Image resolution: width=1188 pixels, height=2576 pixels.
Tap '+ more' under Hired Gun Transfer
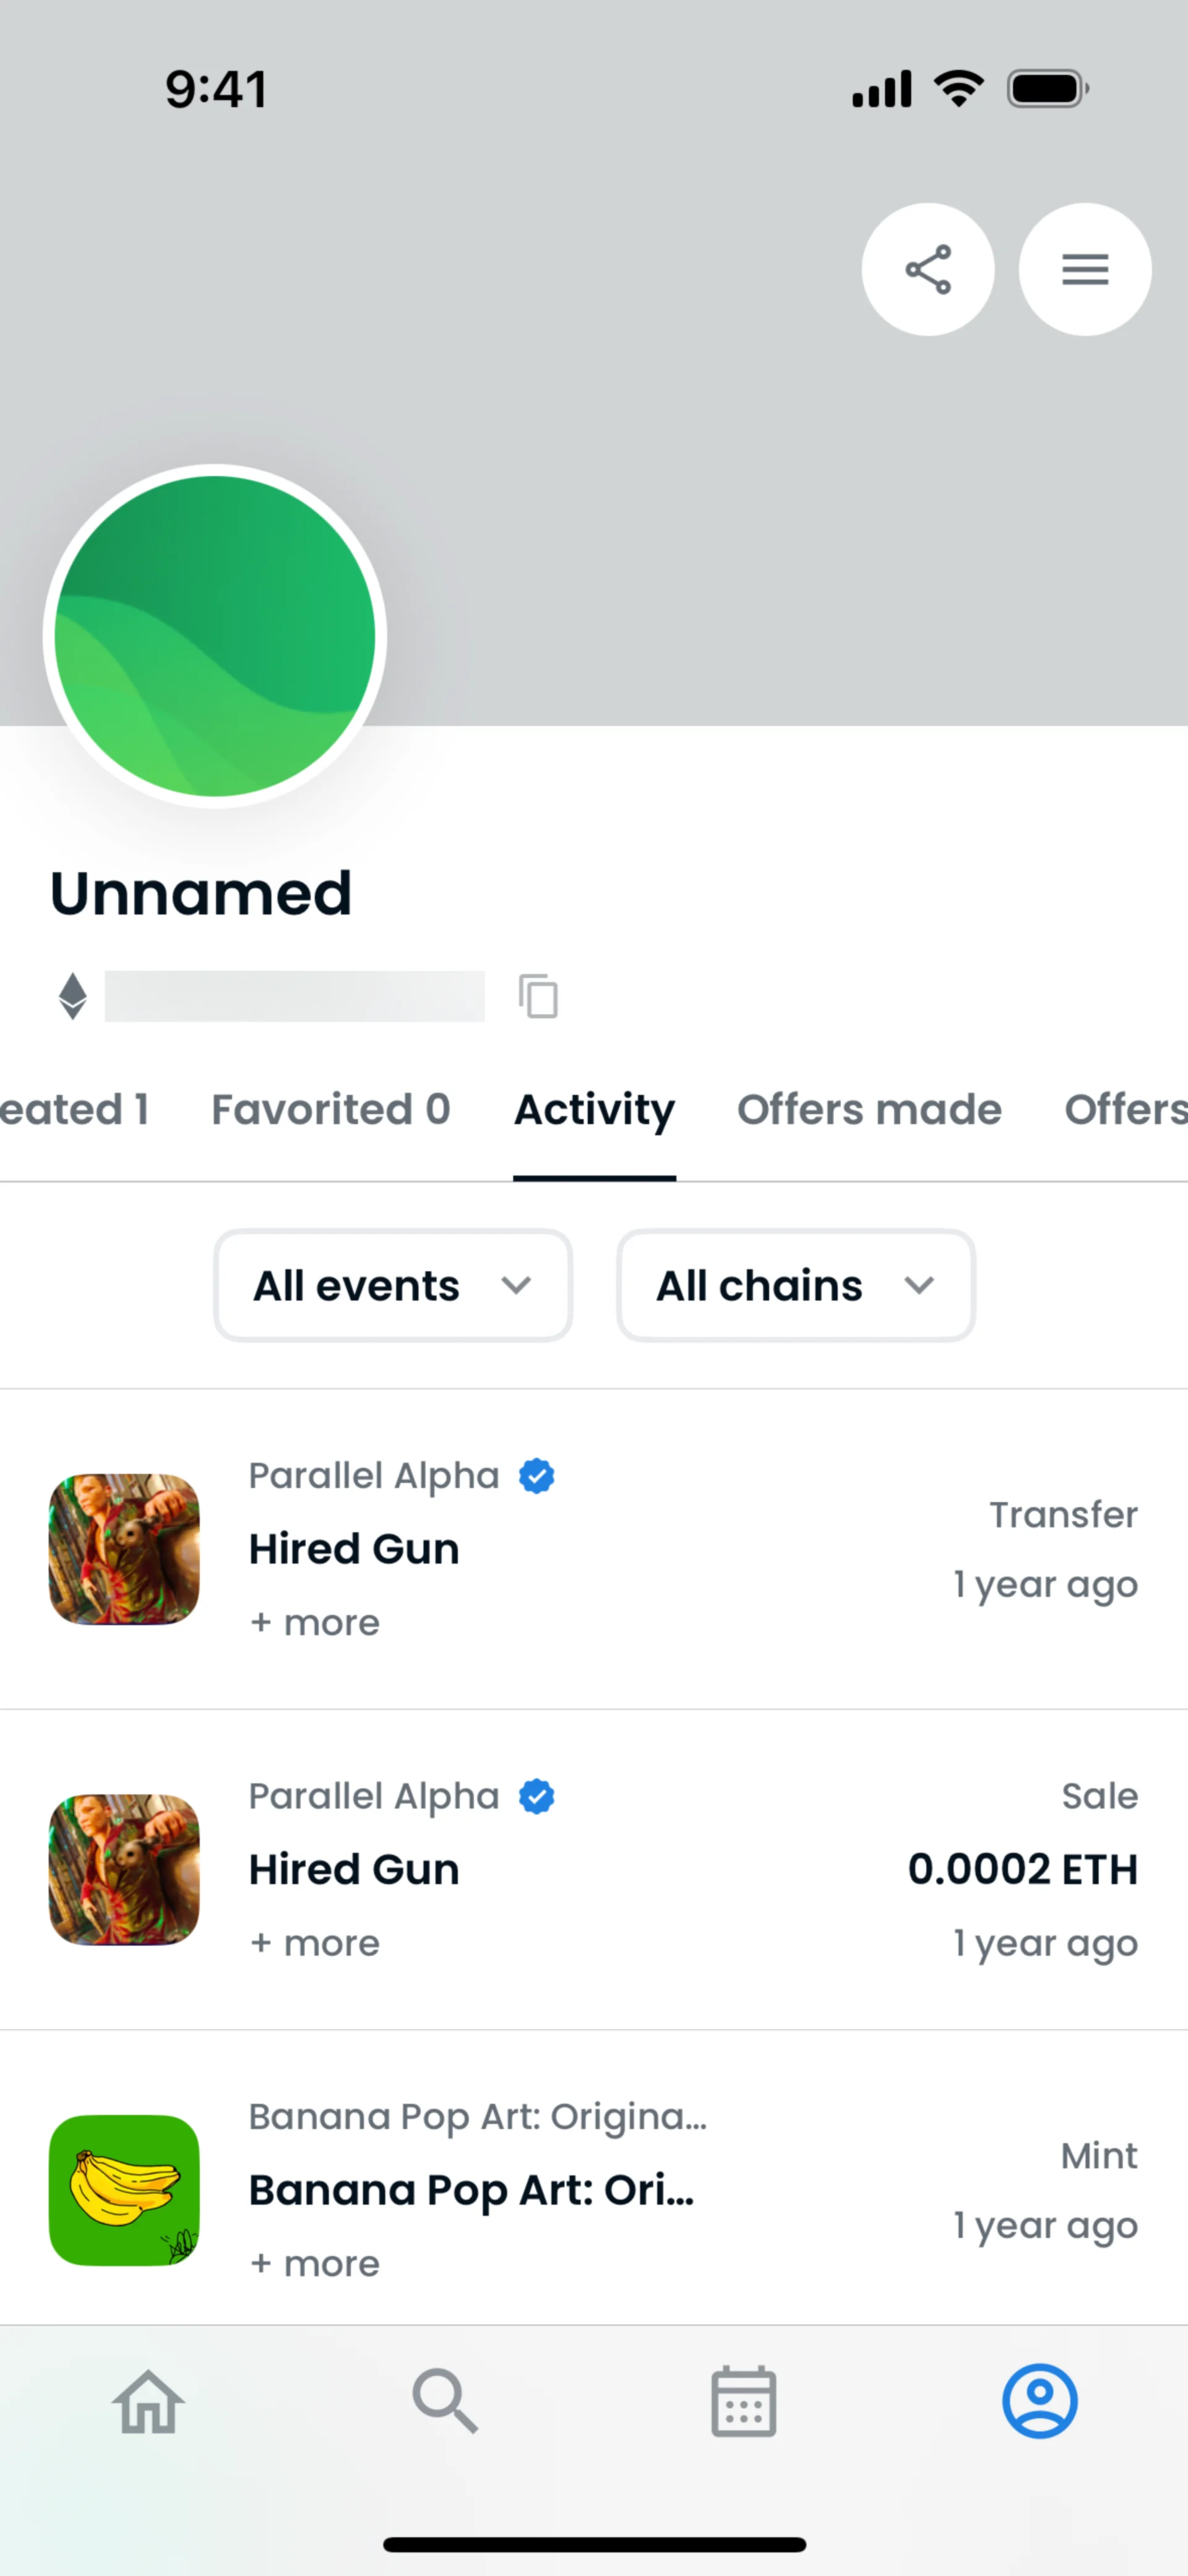(x=315, y=1623)
